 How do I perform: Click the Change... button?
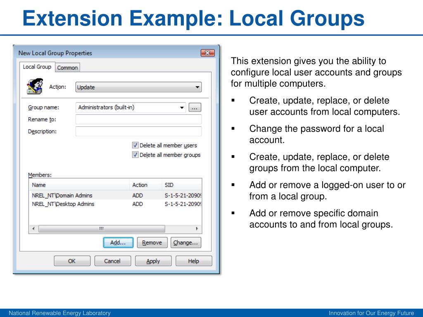[x=186, y=243]
